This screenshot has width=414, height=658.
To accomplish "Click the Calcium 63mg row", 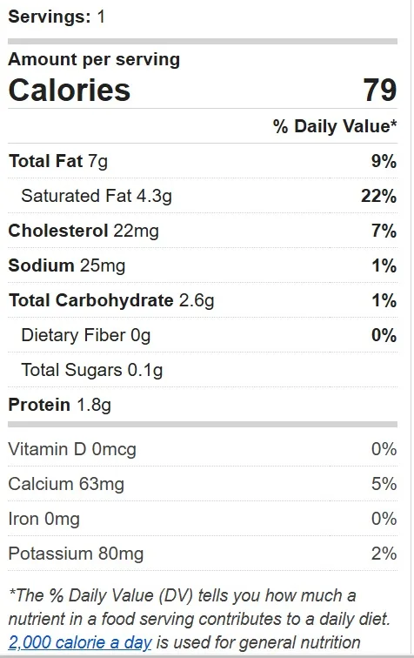I will 203,484.
